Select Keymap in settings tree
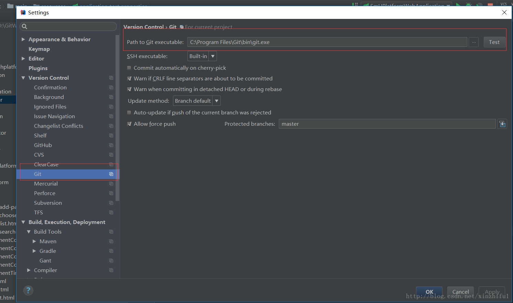 (x=39, y=49)
